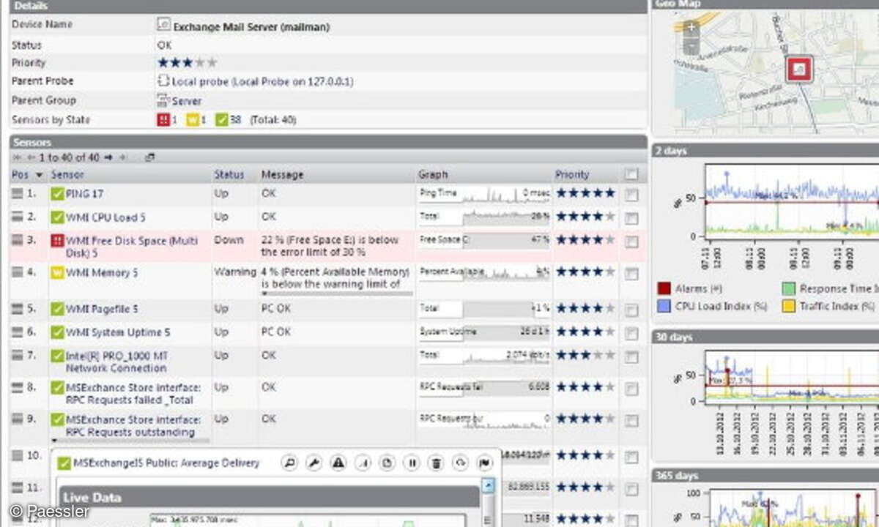879x527 pixels.
Task: Click Response Time green legend swatch
Action: 788,289
